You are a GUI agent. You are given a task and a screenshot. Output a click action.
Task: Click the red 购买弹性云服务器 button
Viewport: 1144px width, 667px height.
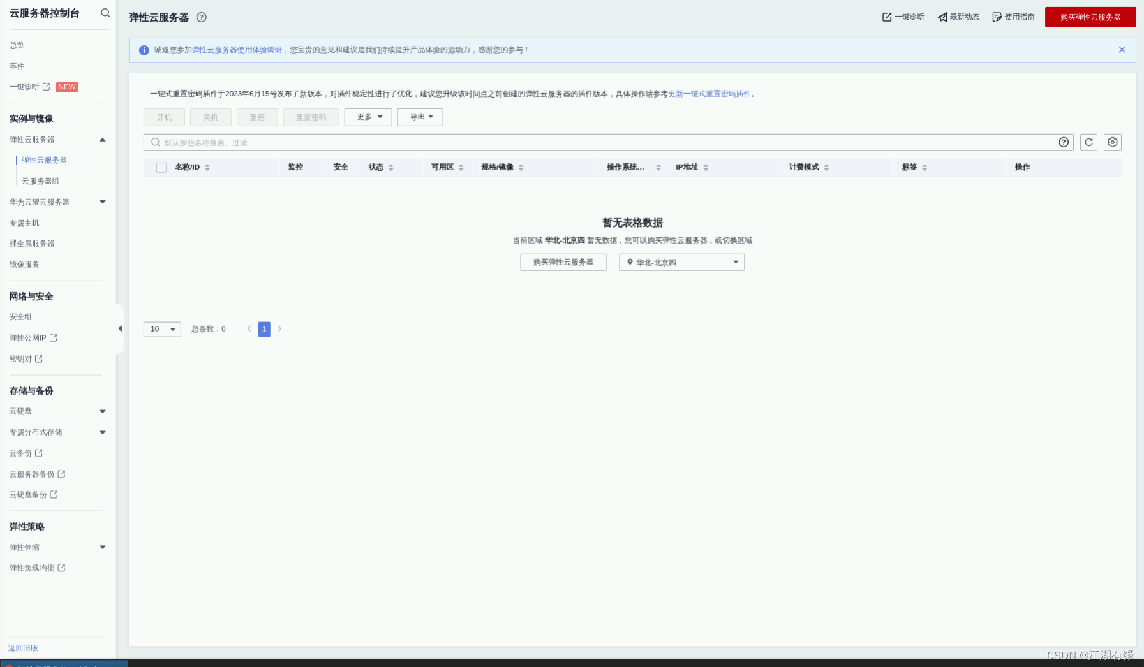point(1089,17)
